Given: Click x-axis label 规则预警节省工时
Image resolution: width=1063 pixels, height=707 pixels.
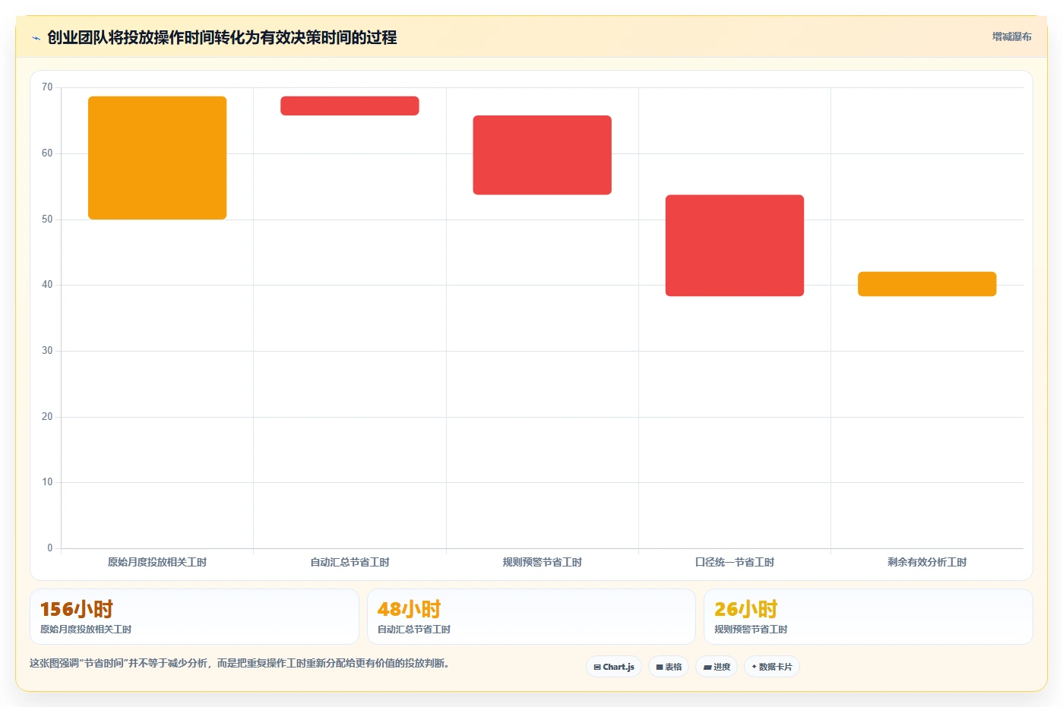Looking at the screenshot, I should [x=542, y=562].
